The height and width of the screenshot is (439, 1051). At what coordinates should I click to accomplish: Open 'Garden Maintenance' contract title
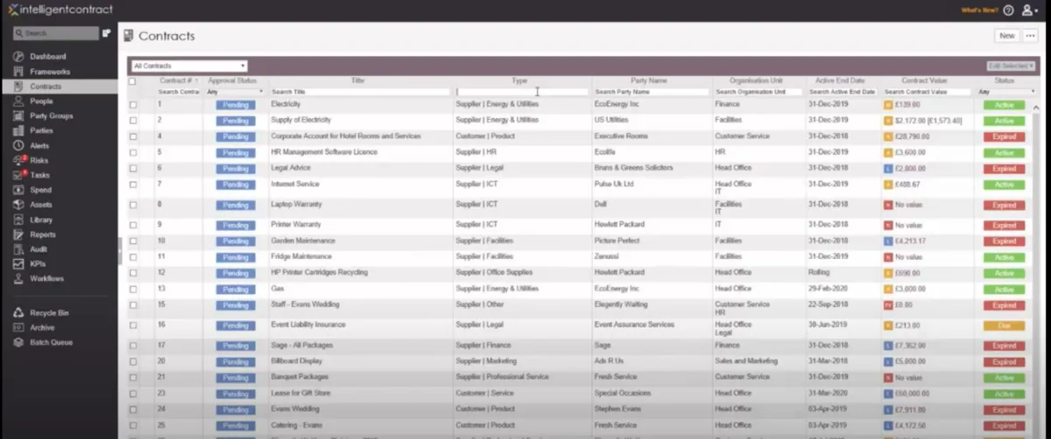coord(303,240)
